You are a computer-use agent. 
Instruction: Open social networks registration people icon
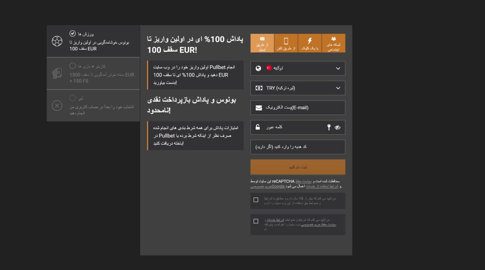tap(333, 38)
